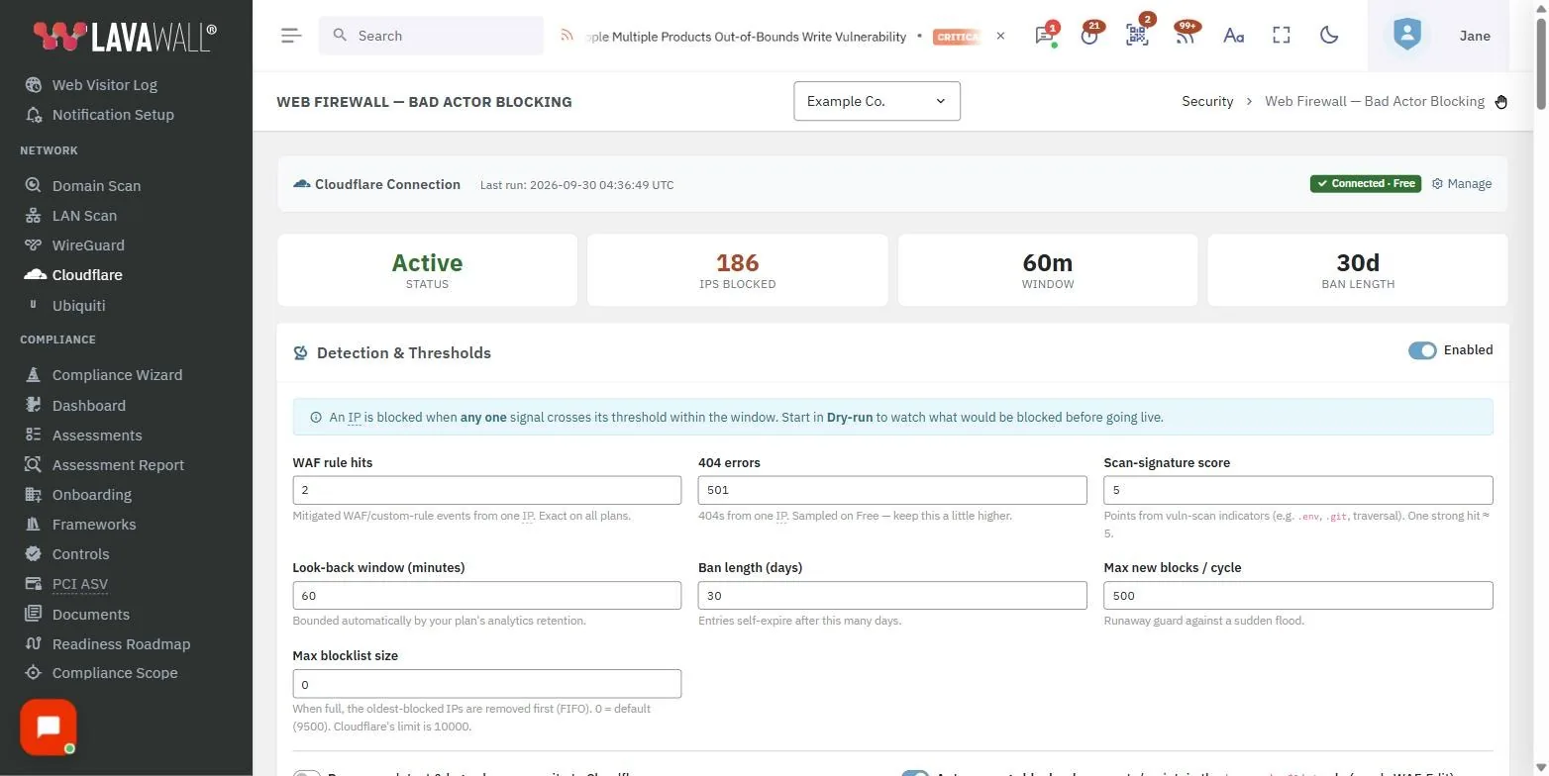Click Manage for Cloudflare Connection

[1462, 184]
